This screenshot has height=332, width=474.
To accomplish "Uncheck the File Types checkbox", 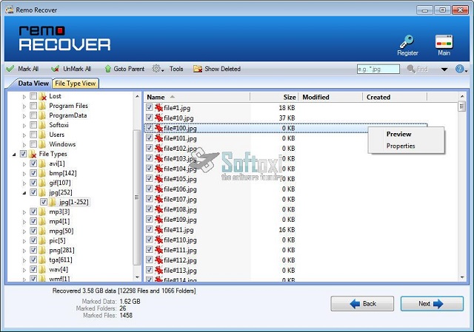I will [x=23, y=154].
